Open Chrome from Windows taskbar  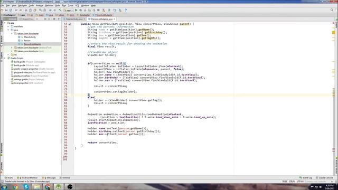[15, 186]
